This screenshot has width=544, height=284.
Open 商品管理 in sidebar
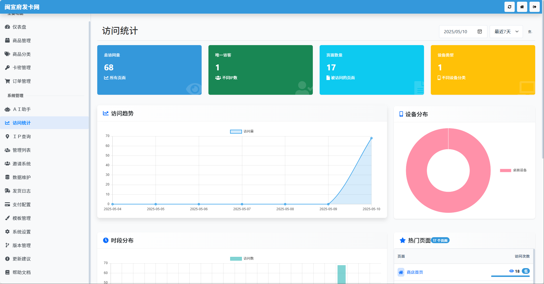pyautogui.click(x=44, y=41)
